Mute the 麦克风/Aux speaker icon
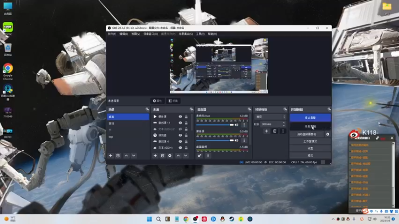Viewport: 399px width, 224px height. pyautogui.click(x=236, y=125)
